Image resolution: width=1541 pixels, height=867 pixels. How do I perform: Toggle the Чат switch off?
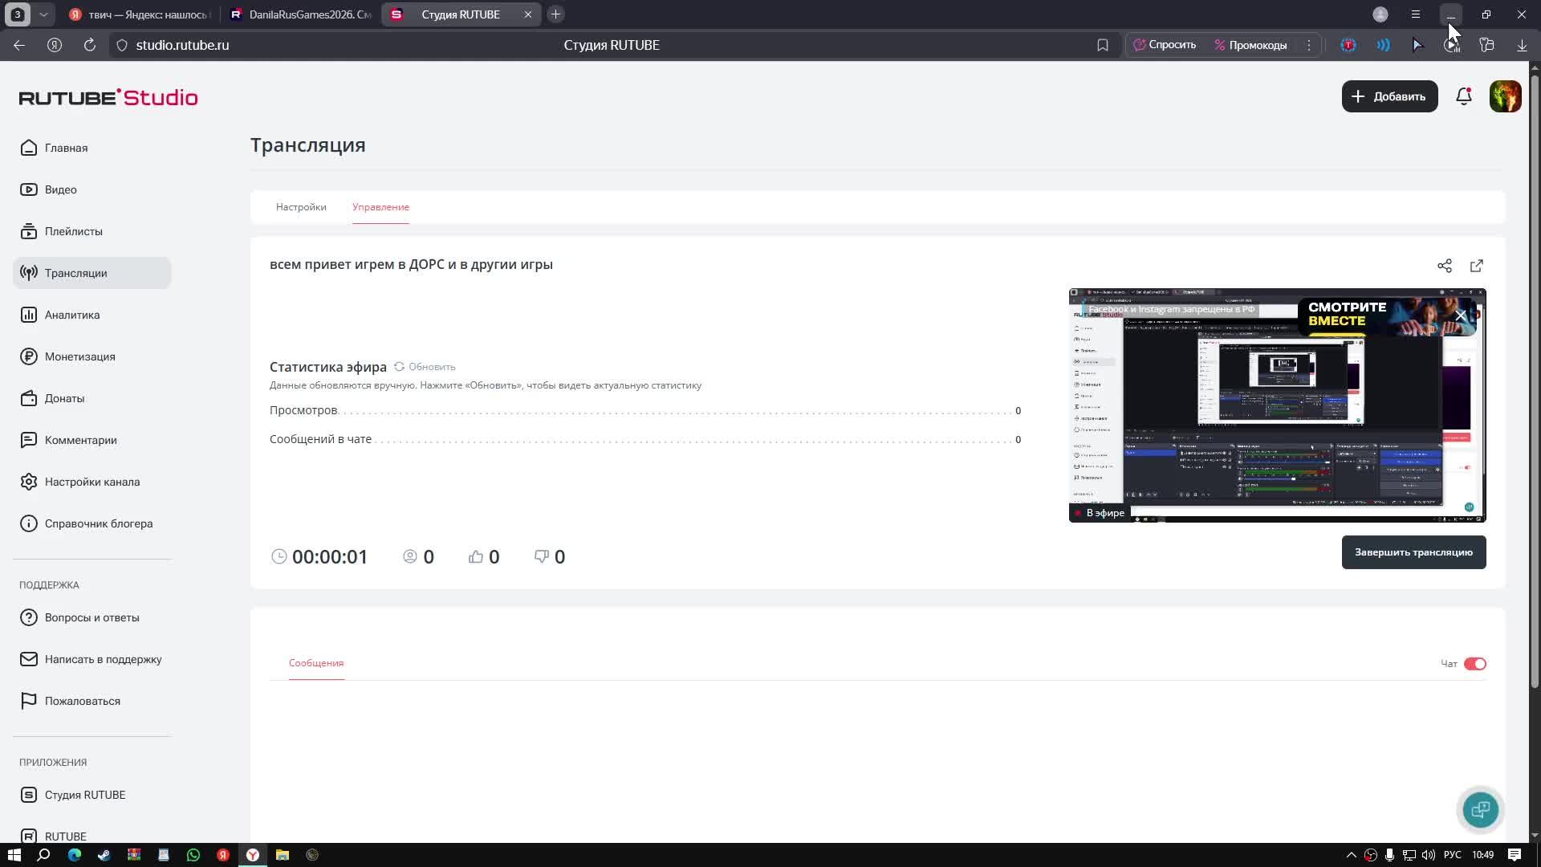click(x=1475, y=664)
